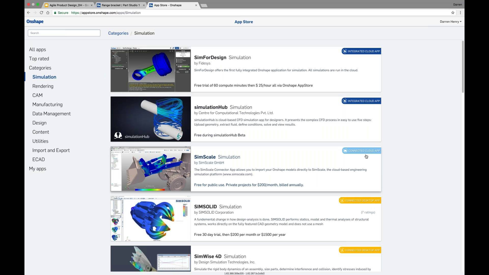489x275 pixels.
Task: Click the Secure padlock indicator
Action: [61, 13]
